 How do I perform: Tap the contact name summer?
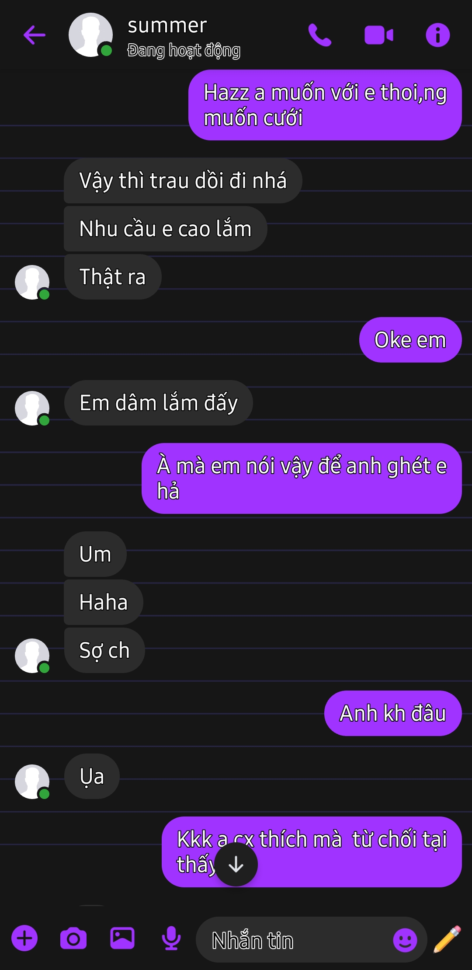(167, 25)
